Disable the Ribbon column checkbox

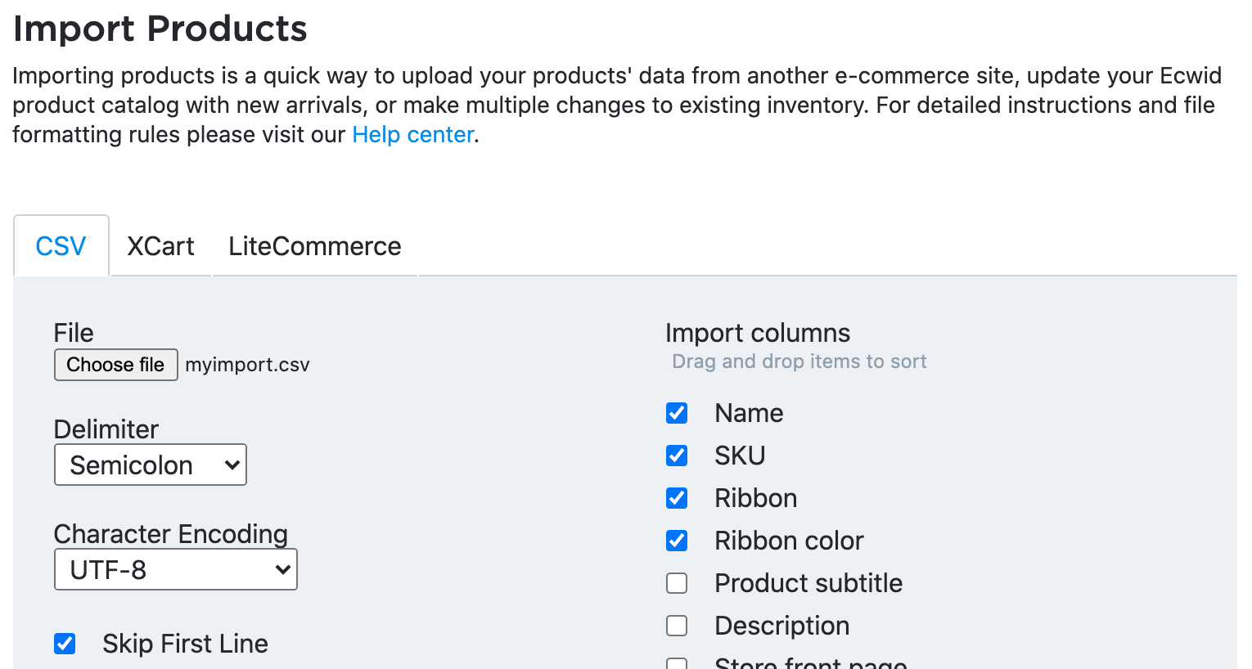(x=677, y=498)
